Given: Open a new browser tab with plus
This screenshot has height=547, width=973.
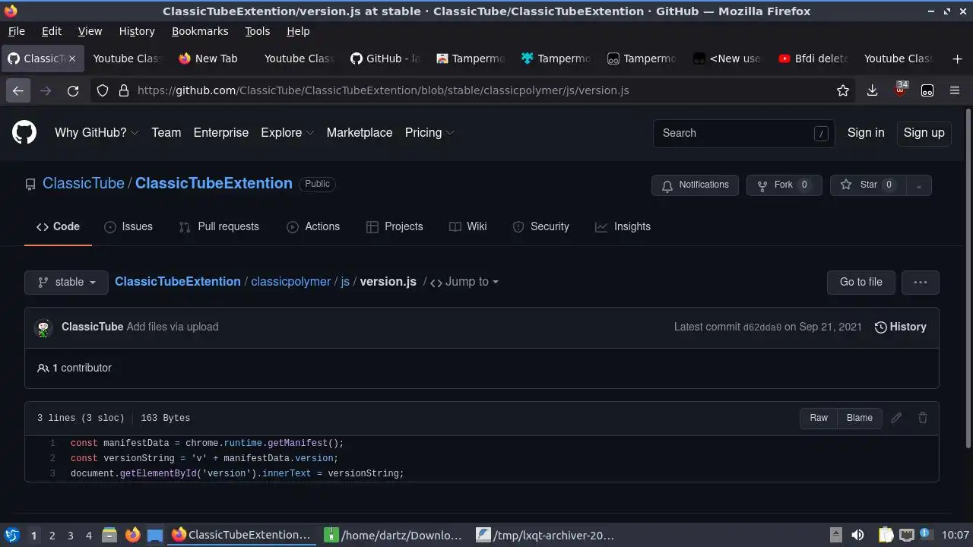Looking at the screenshot, I should click(x=957, y=58).
